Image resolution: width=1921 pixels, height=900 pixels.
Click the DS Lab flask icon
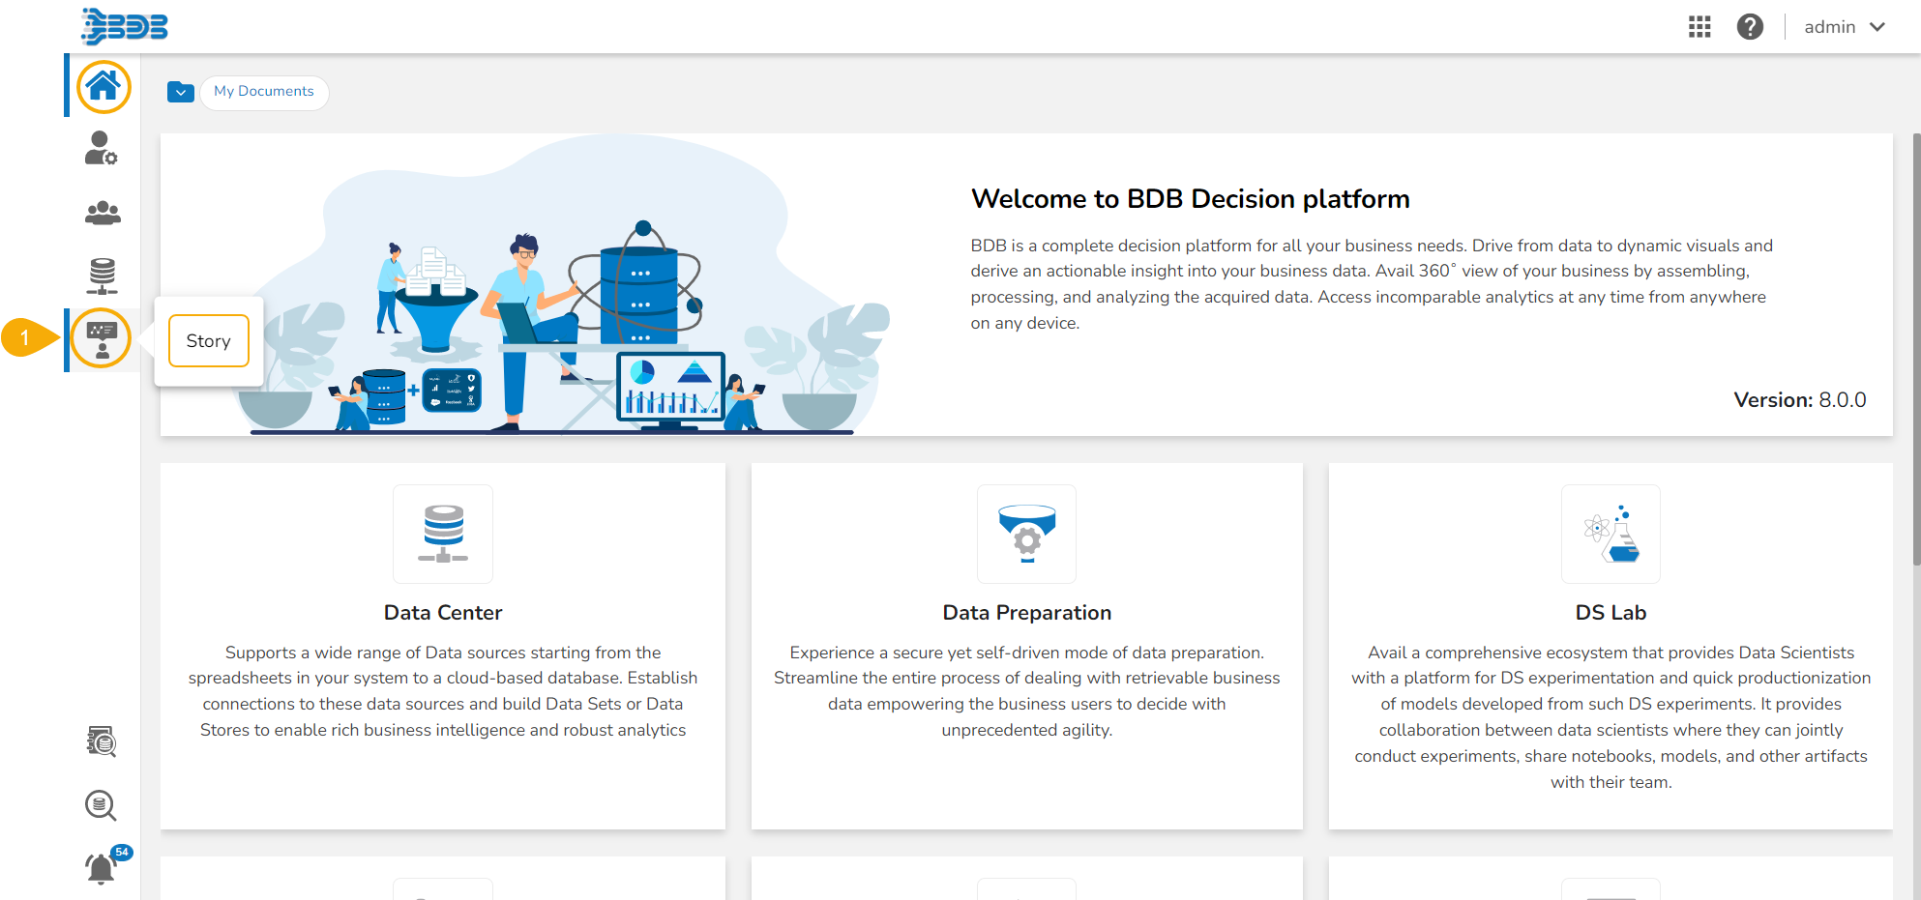pos(1611,534)
